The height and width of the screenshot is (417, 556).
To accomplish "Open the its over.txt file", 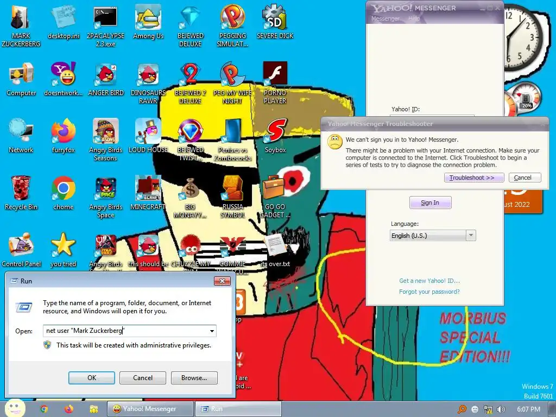I will 275,245.
